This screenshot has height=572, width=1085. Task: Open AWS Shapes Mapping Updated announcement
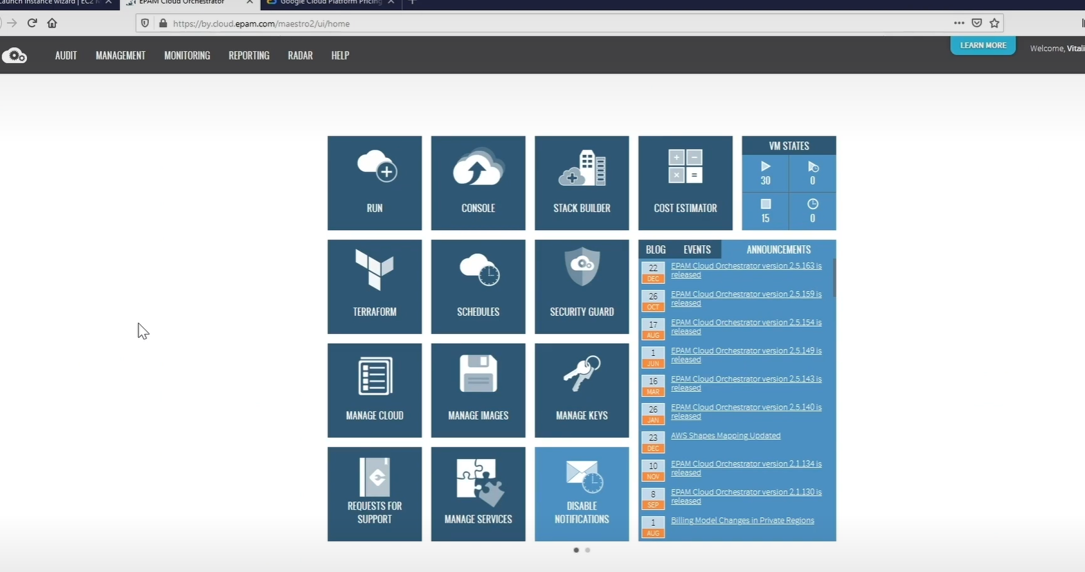tap(726, 436)
